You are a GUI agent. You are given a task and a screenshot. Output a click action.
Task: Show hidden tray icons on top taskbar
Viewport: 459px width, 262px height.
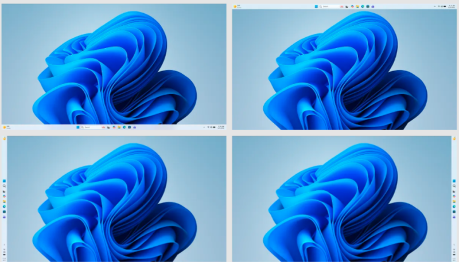[x=435, y=6]
